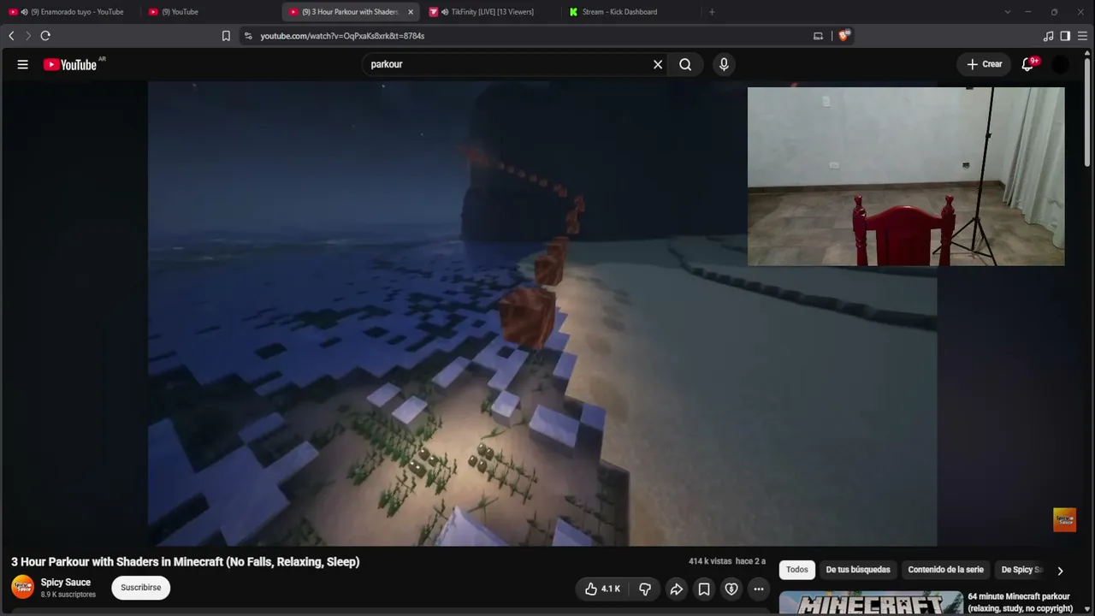Expand the tab search dropdown arrow

click(x=1007, y=12)
